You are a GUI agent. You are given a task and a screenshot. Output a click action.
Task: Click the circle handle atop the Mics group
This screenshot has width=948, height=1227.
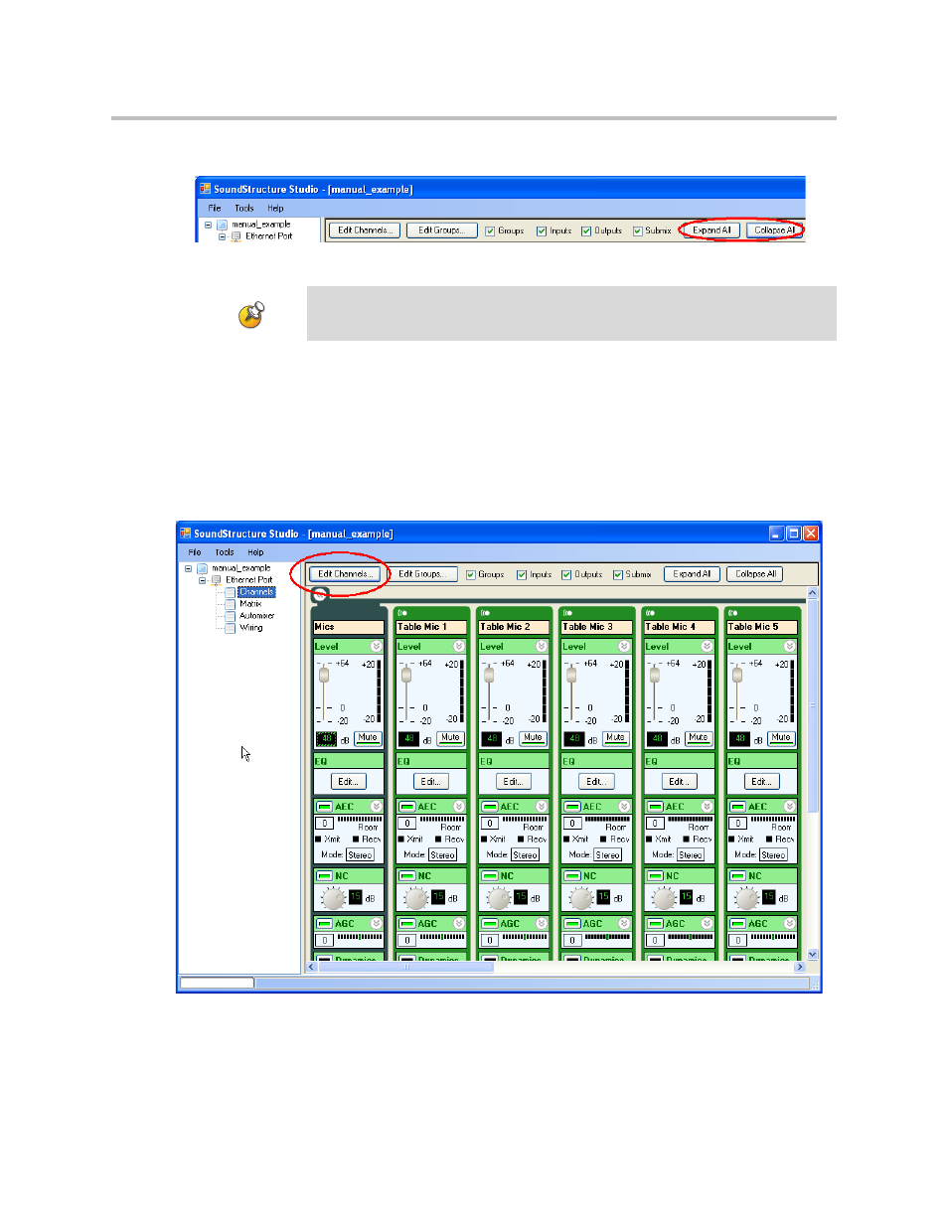click(320, 595)
